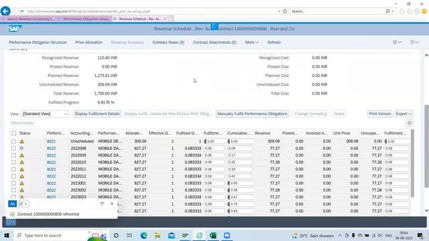Open Excel from taskbar
429x241 pixels.
213,235
